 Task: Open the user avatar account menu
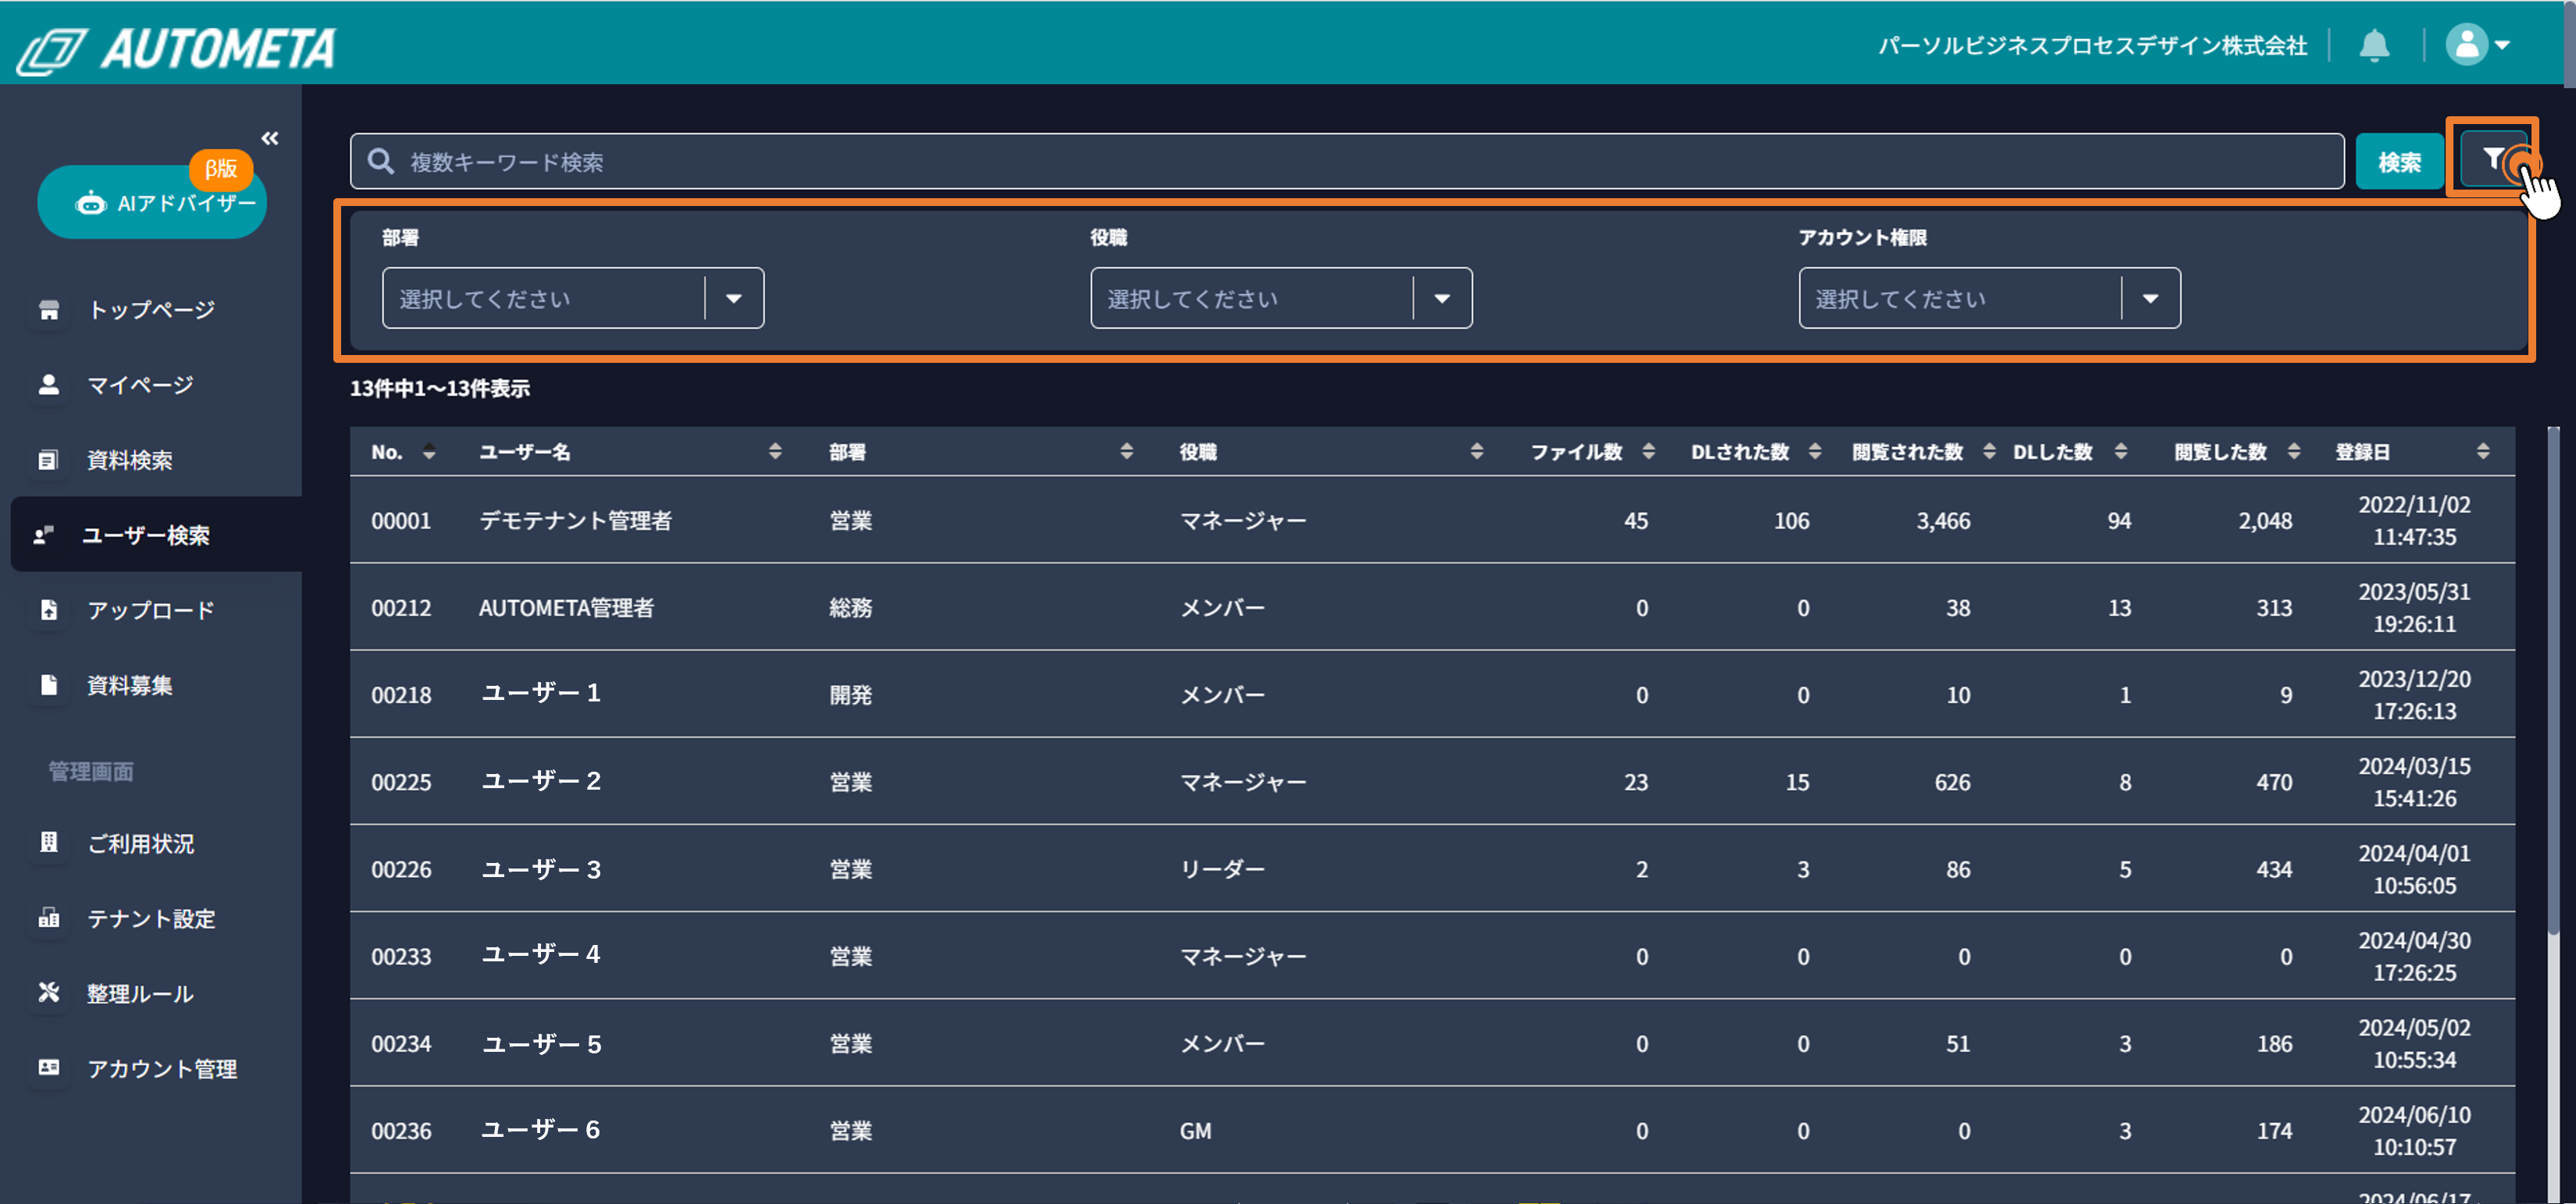point(2477,45)
